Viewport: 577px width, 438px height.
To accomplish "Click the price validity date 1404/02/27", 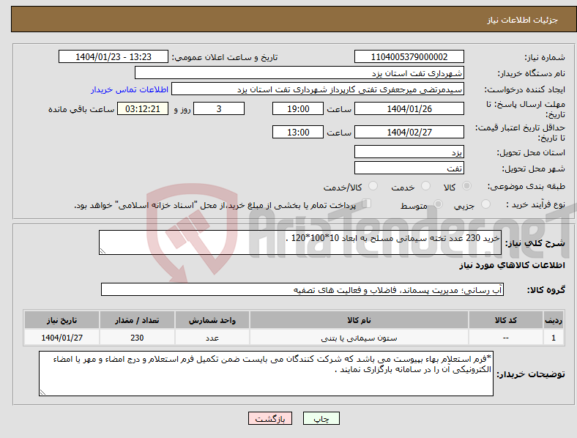I will (x=409, y=132).
